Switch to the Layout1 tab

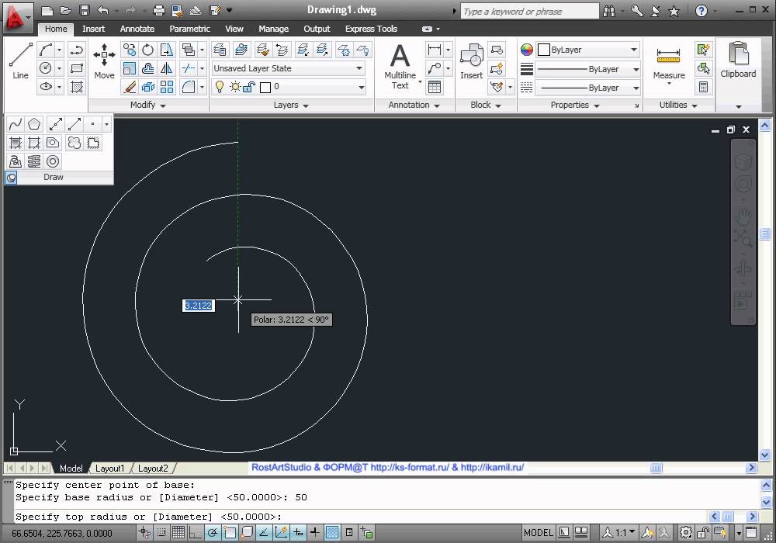click(x=109, y=469)
